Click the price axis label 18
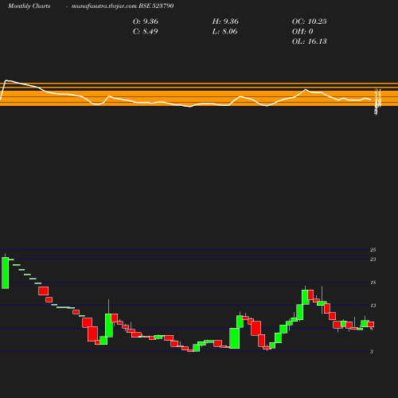The width and height of the screenshot is (398, 398). [373, 283]
